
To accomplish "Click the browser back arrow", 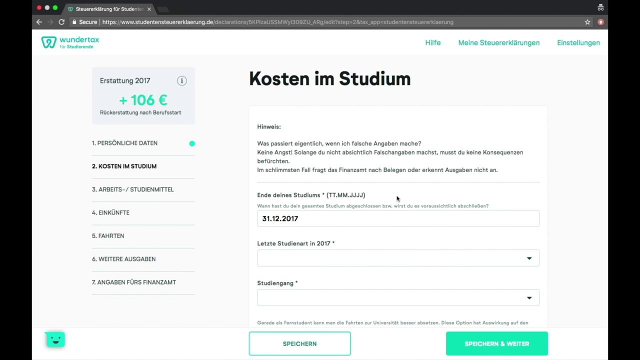I will click(39, 22).
